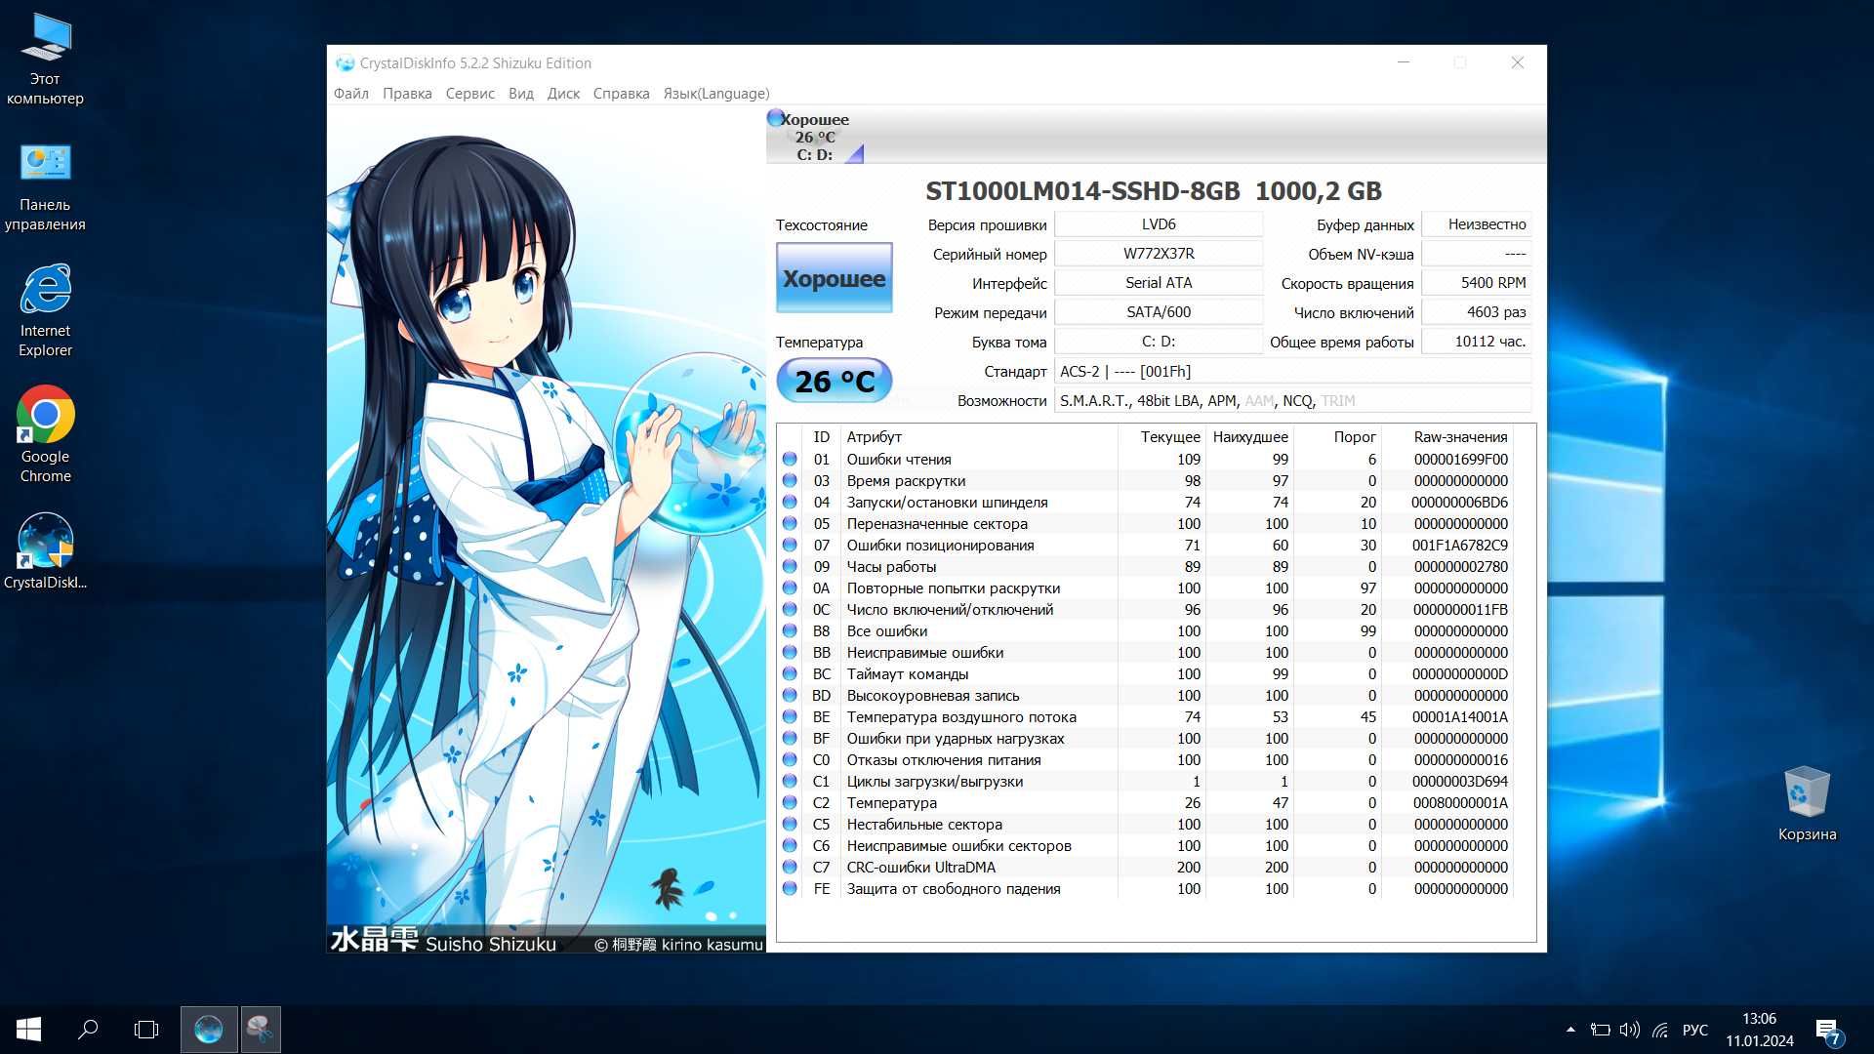Click the serial number field W772X37R
Viewport: 1874px width, 1054px height.
(1159, 254)
